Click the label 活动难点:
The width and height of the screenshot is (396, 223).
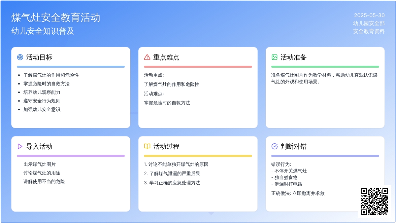point(154,93)
